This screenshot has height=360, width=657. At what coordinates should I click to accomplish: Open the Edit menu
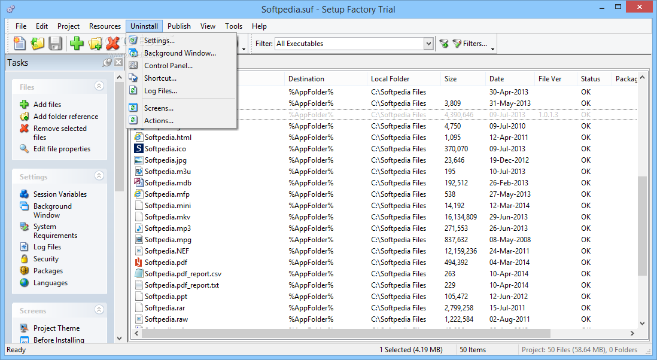pyautogui.click(x=41, y=26)
